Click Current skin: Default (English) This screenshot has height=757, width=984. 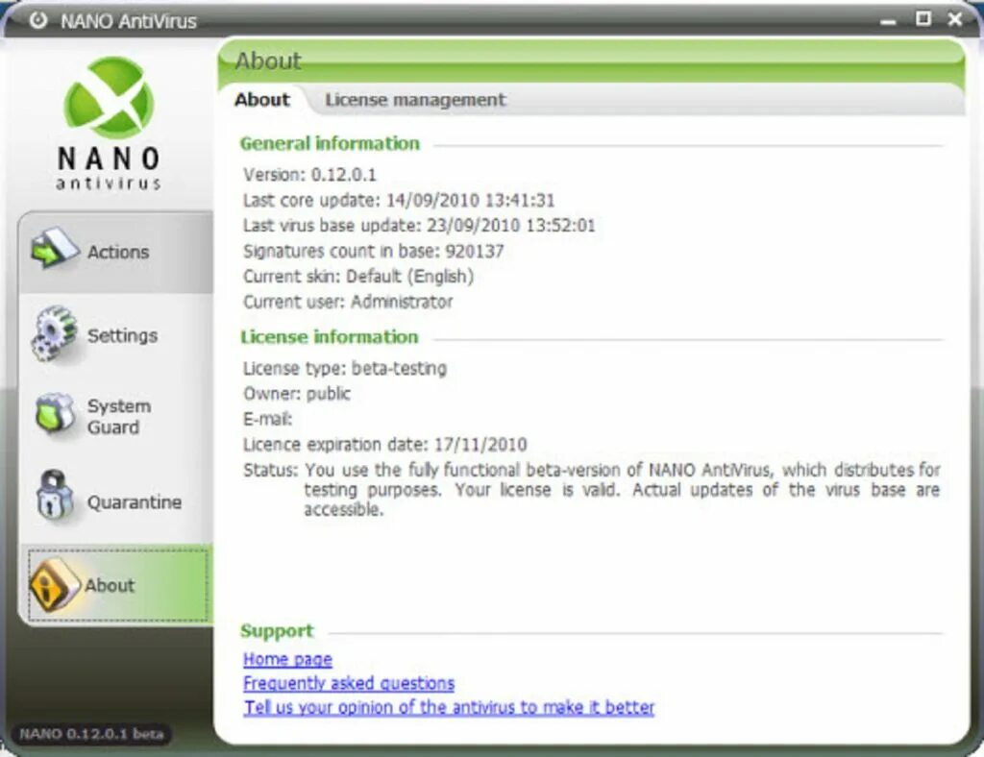[x=358, y=277]
